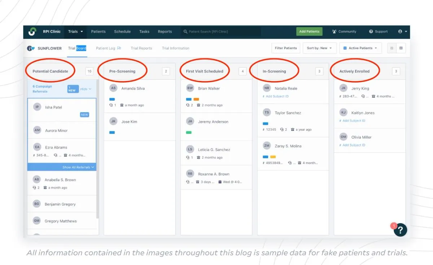Open the Schedule menu item
The image size is (433, 265).
point(122,31)
